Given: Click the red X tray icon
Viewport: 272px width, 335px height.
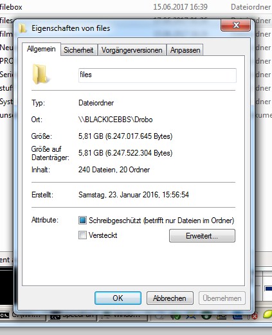Looking at the screenshot, I should tap(254, 316).
